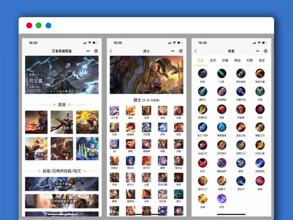Choose the 破军 equipment icon
293x220 pixels.
coord(241,163)
